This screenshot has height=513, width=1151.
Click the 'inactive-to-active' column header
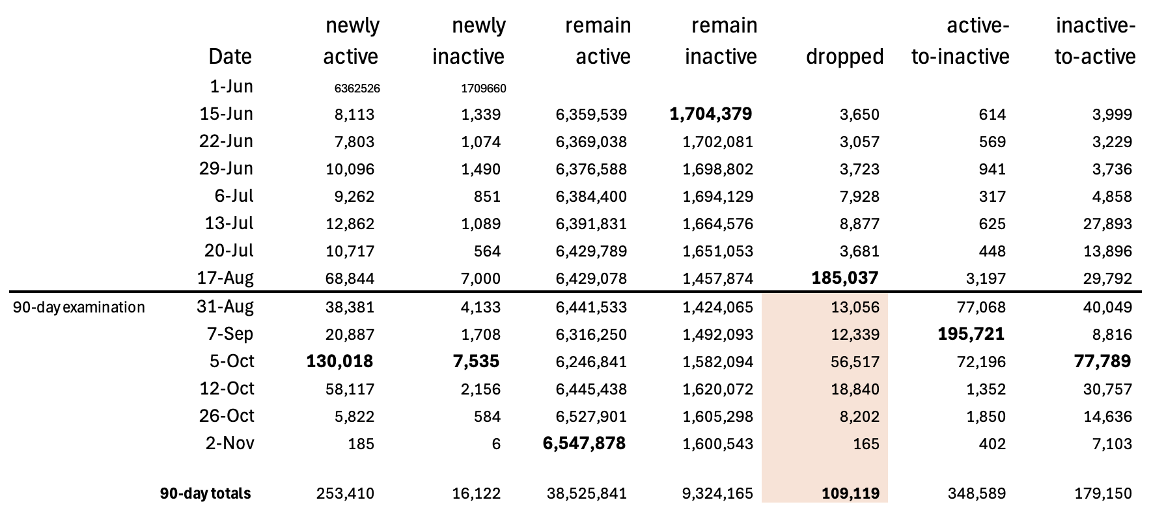(1095, 41)
